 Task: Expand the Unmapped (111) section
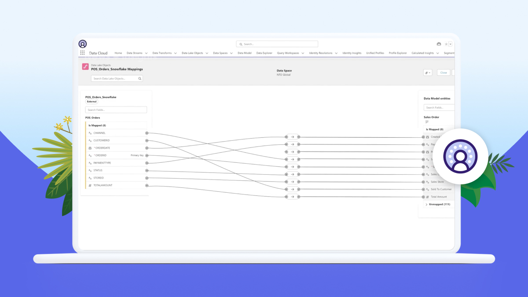click(426, 205)
